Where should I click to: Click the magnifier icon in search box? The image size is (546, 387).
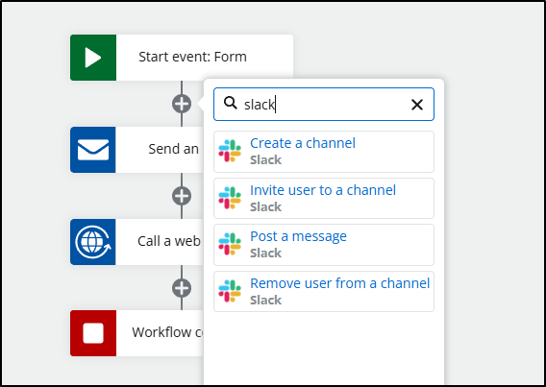230,103
